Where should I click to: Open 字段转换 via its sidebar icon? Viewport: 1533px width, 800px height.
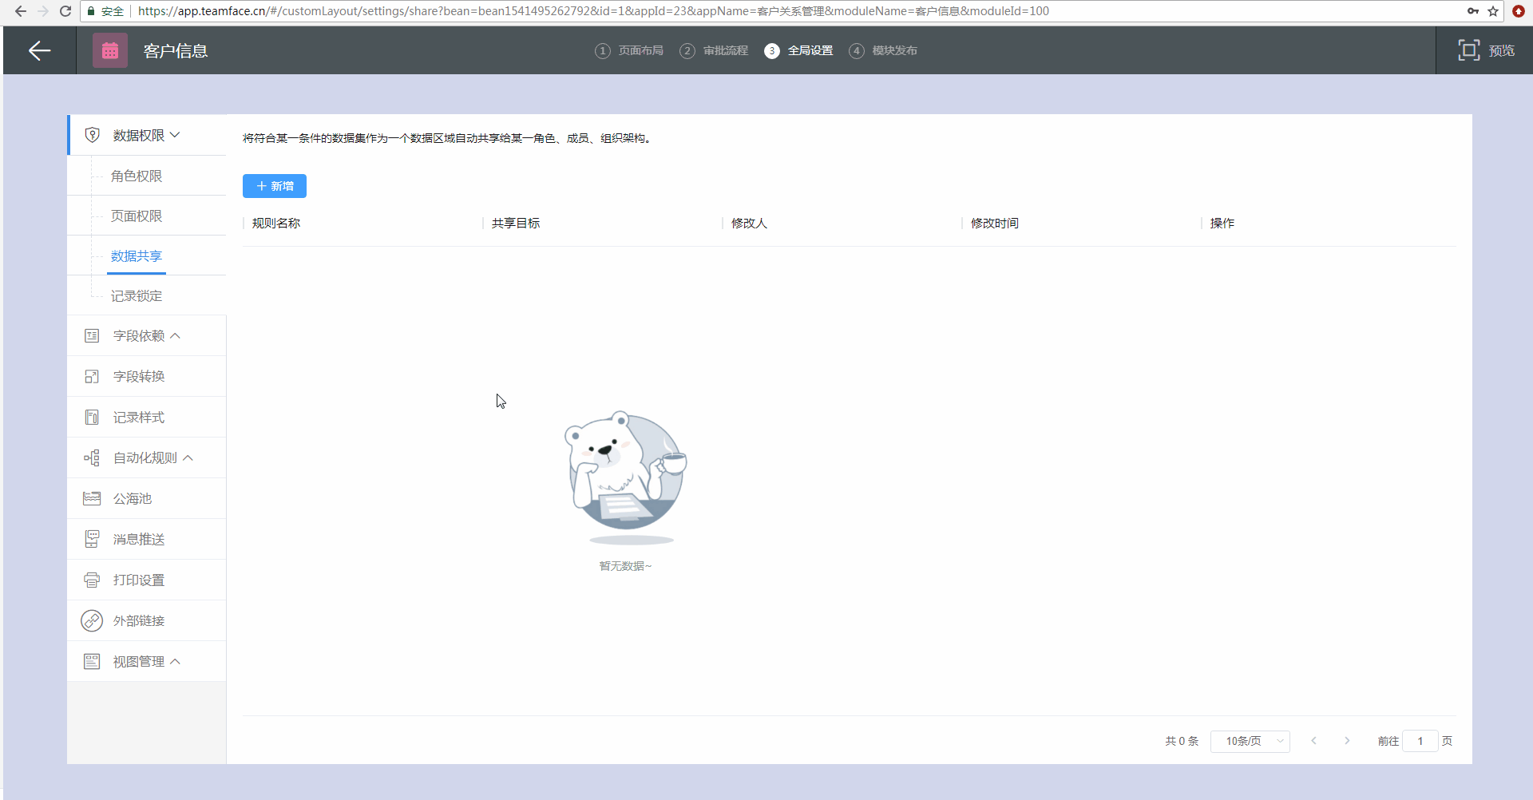[x=92, y=376]
